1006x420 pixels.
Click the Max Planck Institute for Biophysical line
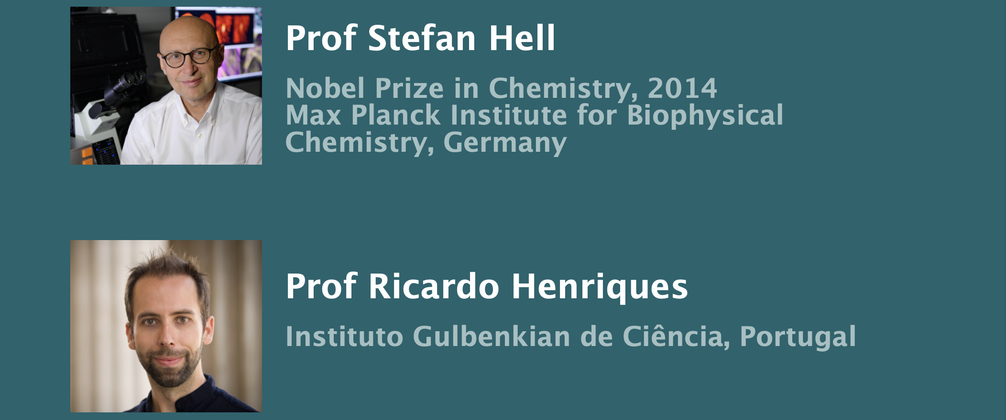(x=534, y=116)
